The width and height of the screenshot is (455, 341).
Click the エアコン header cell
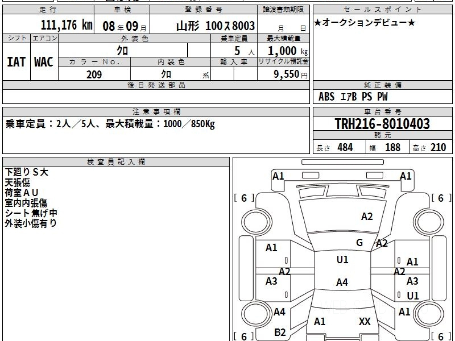pos(44,38)
